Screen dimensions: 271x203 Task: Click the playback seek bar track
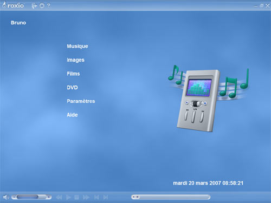pyautogui.click(x=171, y=197)
